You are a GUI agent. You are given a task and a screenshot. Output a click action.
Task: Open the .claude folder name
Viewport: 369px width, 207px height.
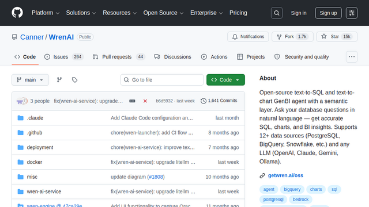click(x=35, y=118)
